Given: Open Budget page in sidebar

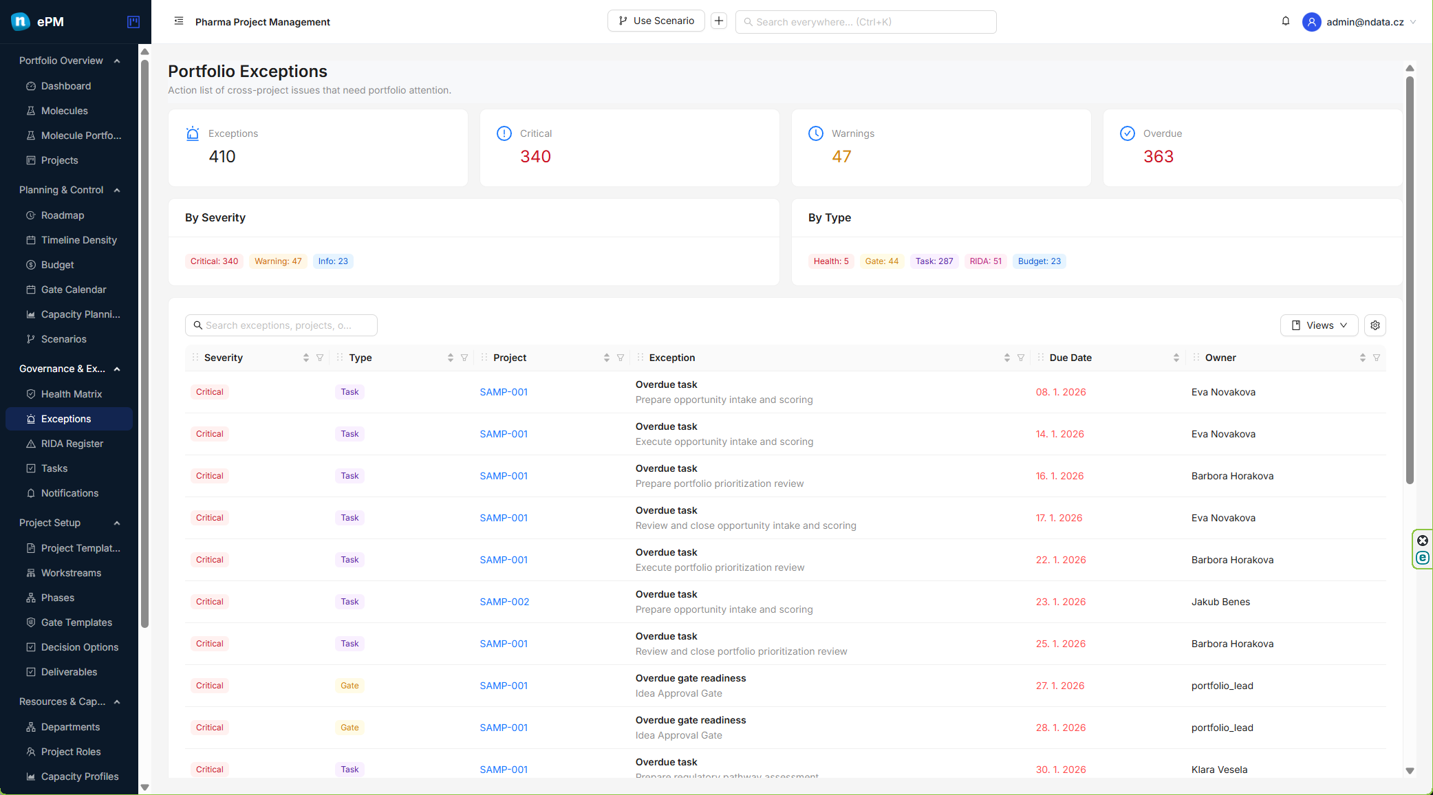Looking at the screenshot, I should [x=69, y=265].
